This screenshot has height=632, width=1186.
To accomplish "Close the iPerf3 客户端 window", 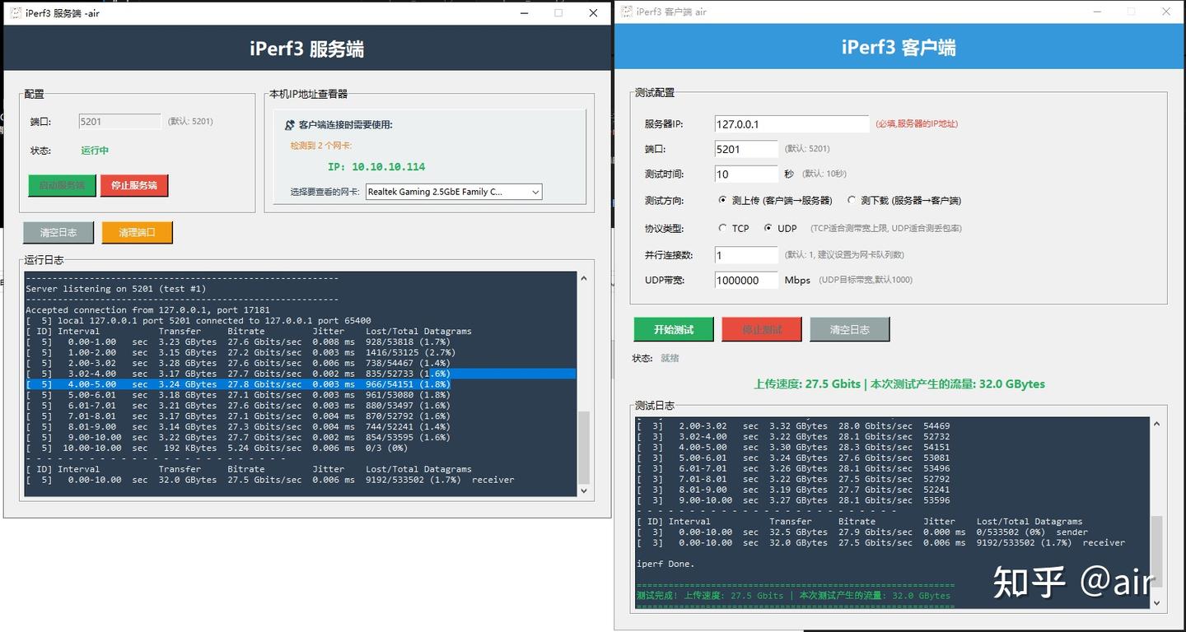I will 1166,12.
